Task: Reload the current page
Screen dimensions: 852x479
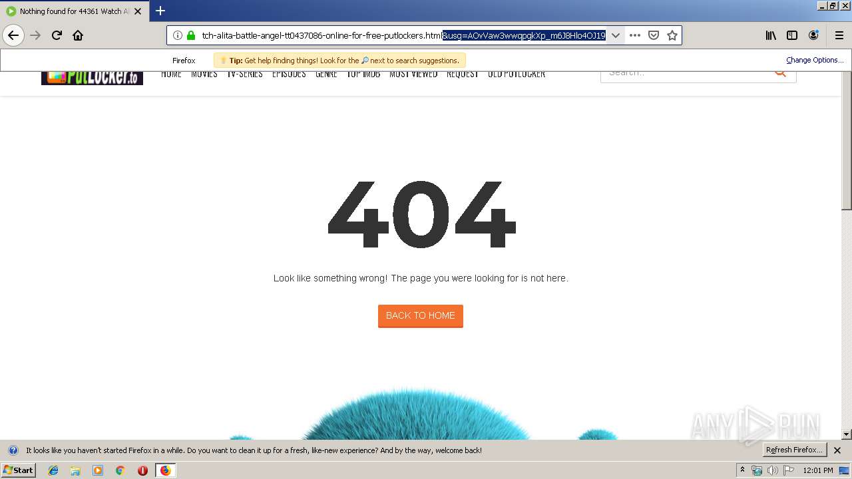Action: [x=57, y=35]
